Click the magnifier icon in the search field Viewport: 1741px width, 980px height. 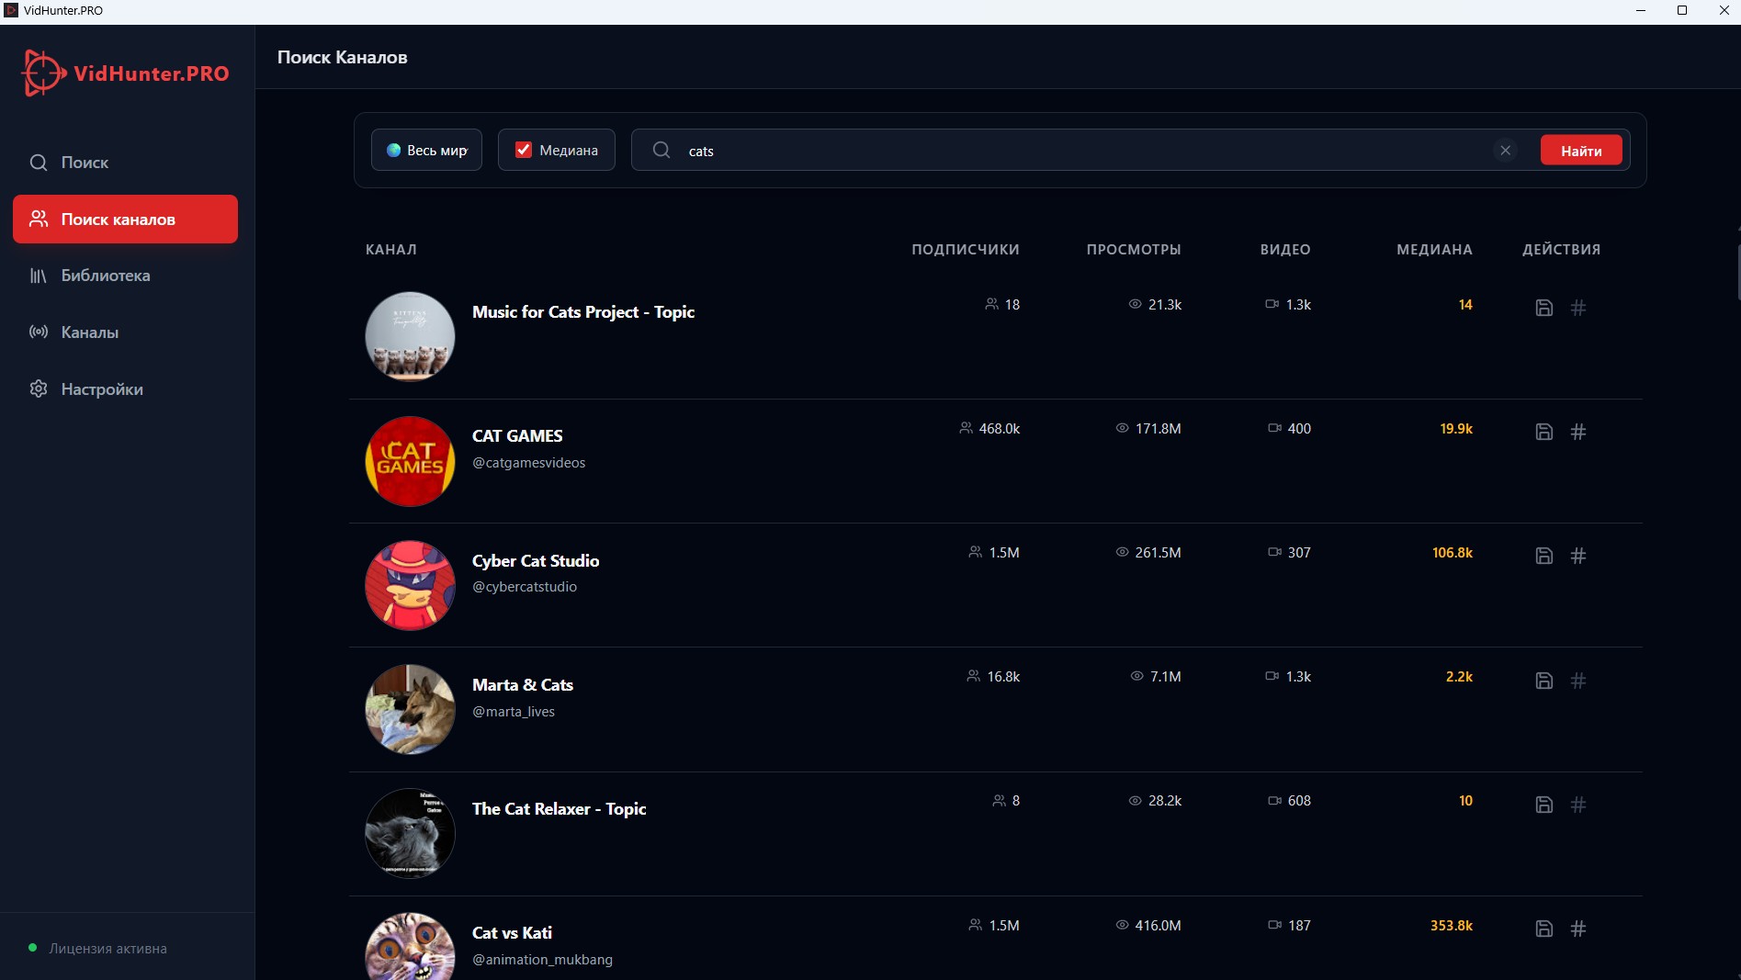(x=661, y=150)
